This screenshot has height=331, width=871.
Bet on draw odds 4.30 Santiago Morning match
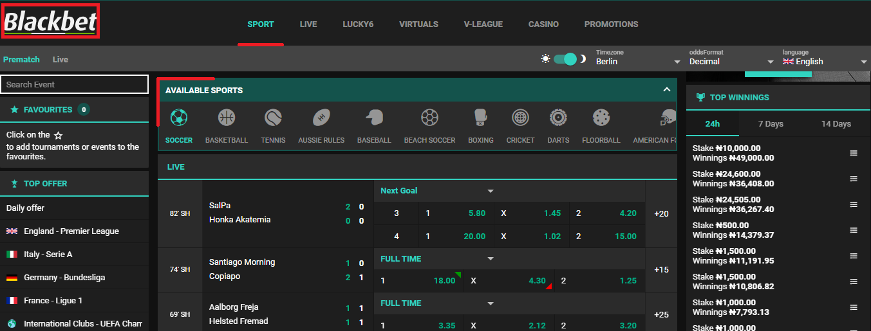[x=511, y=280]
